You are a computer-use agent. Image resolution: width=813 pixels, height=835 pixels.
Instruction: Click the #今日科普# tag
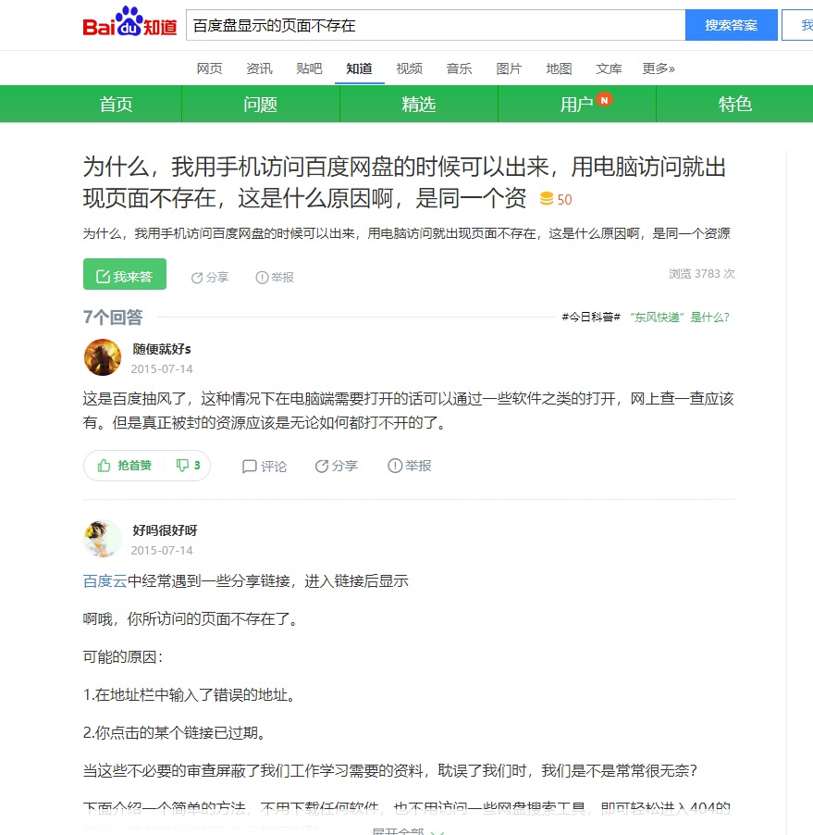click(x=591, y=318)
